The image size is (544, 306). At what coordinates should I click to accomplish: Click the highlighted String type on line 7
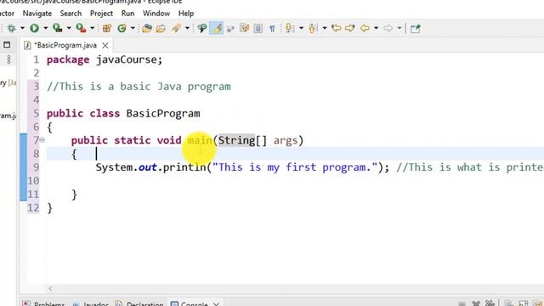(x=236, y=140)
